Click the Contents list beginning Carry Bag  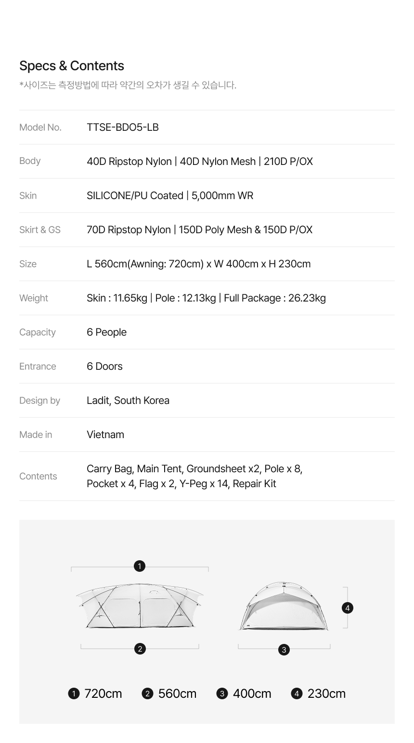pos(194,476)
